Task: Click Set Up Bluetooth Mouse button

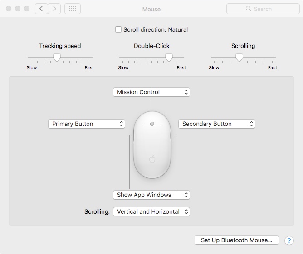Action: (237, 240)
